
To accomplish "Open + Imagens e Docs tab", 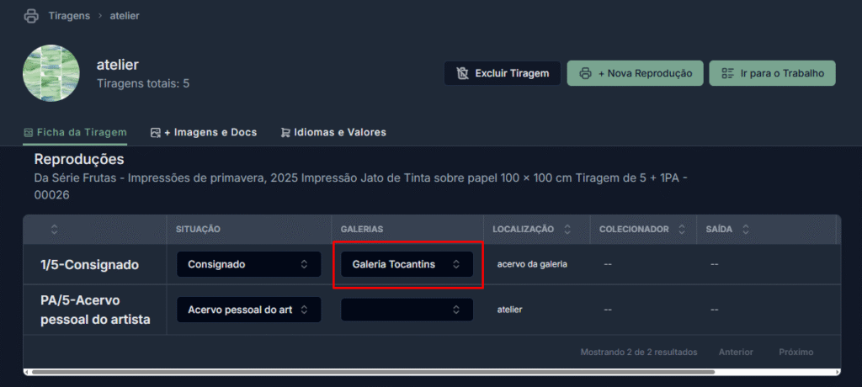I will point(204,132).
